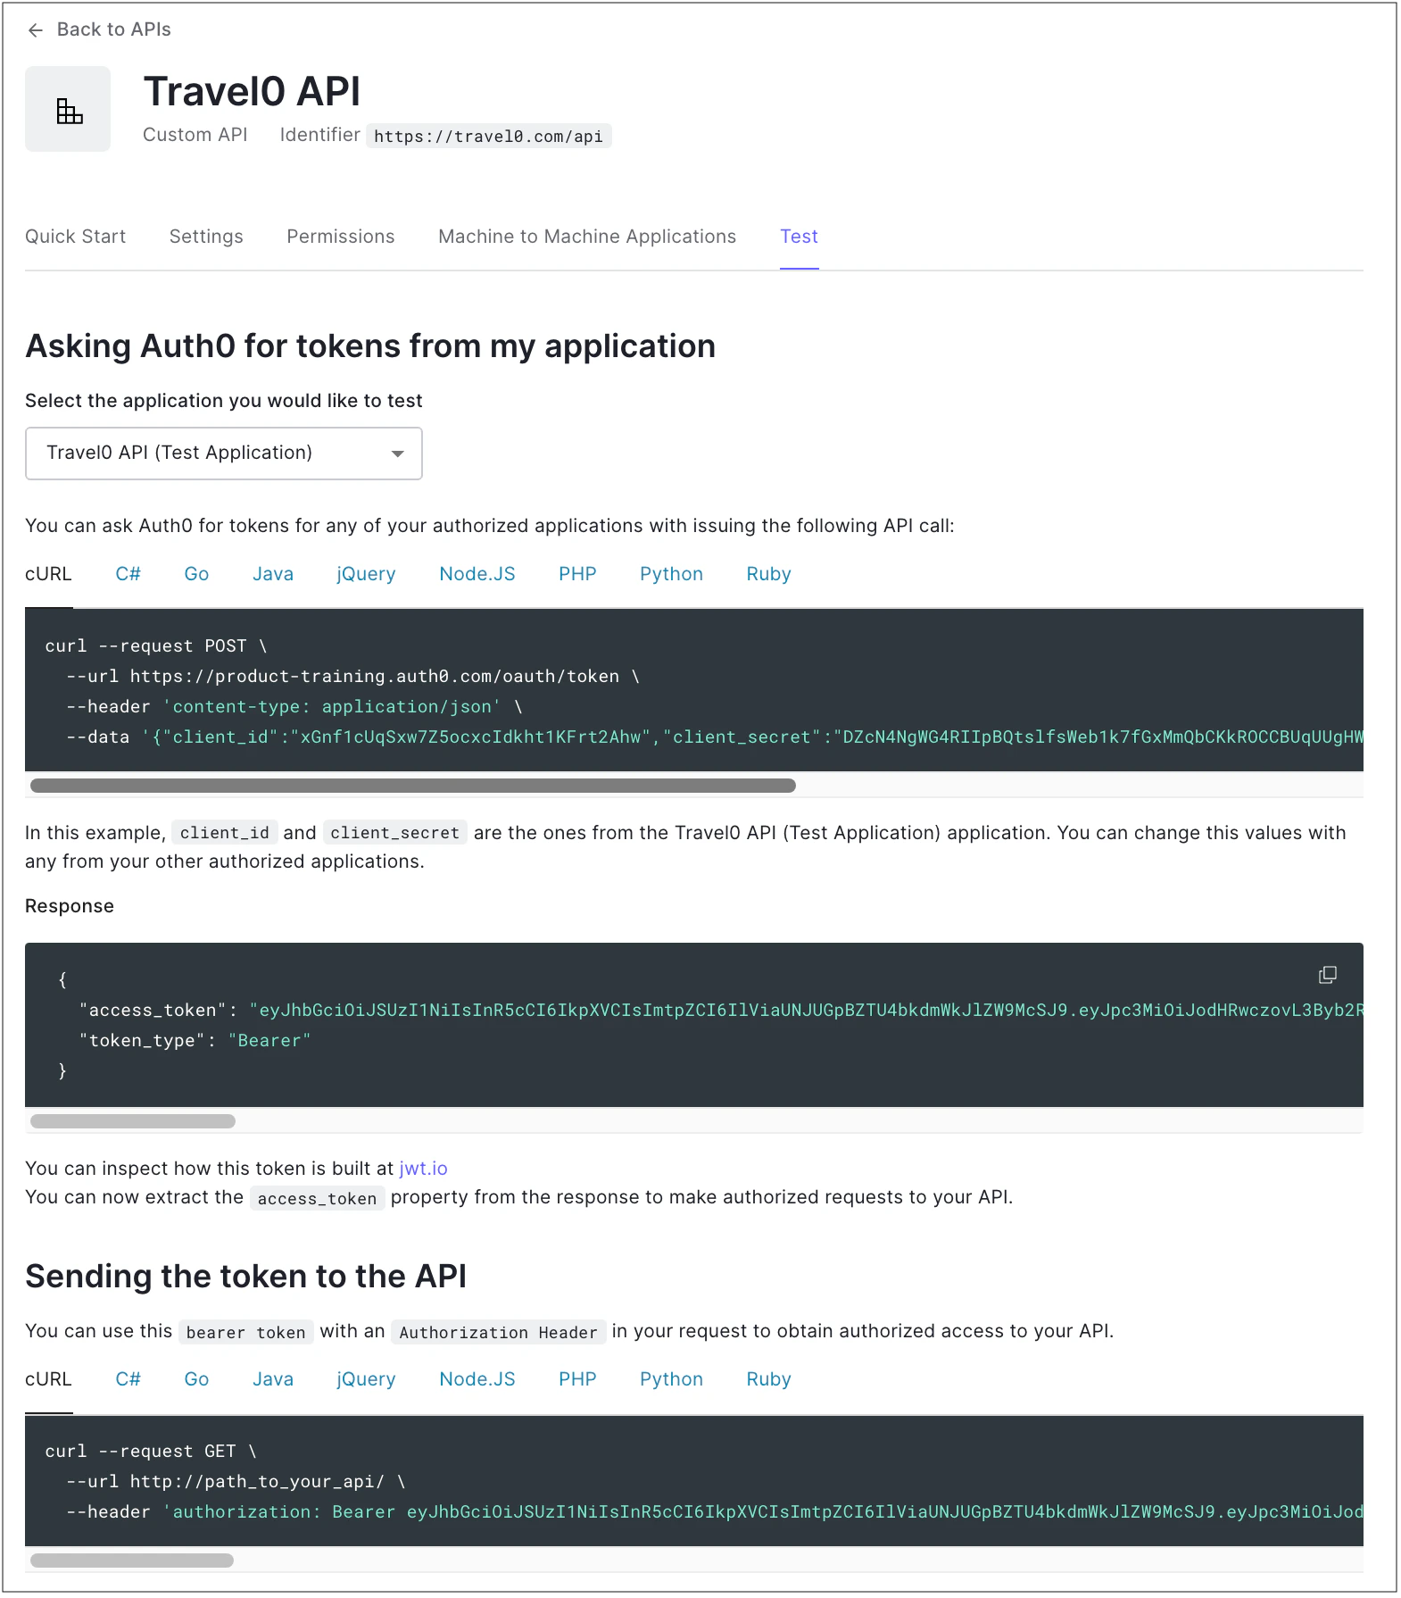The width and height of the screenshot is (1401, 1598).
Task: Click the copy icon in the Response code block
Action: pyautogui.click(x=1328, y=975)
